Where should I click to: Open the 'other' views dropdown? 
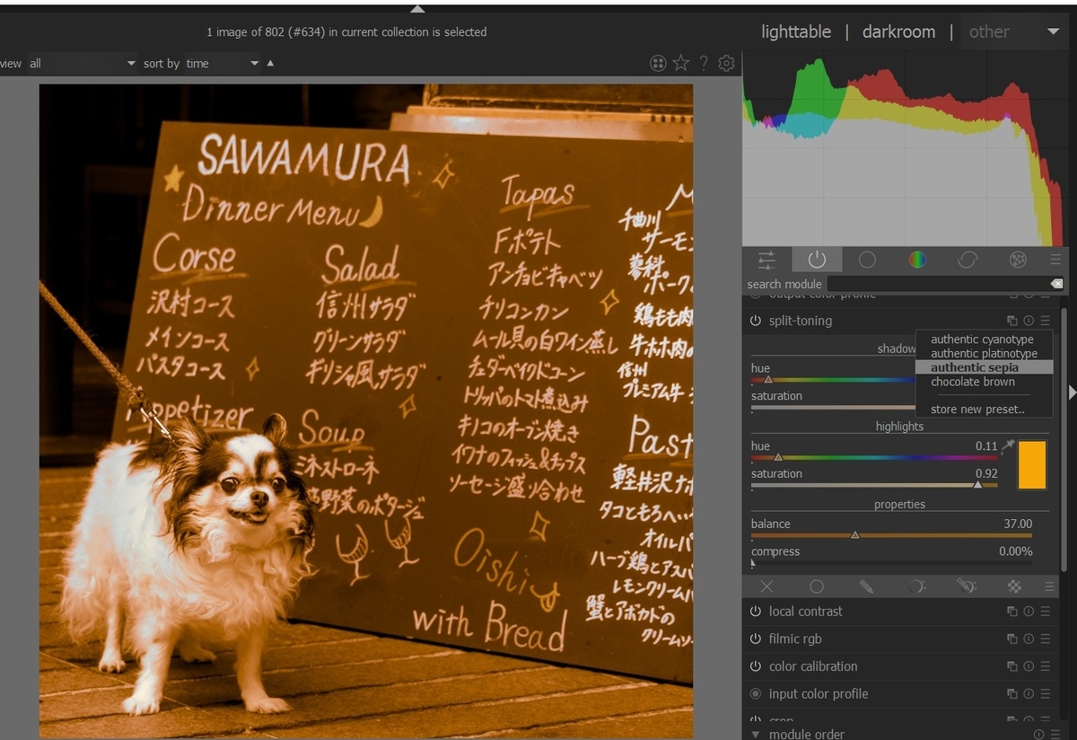click(1013, 32)
